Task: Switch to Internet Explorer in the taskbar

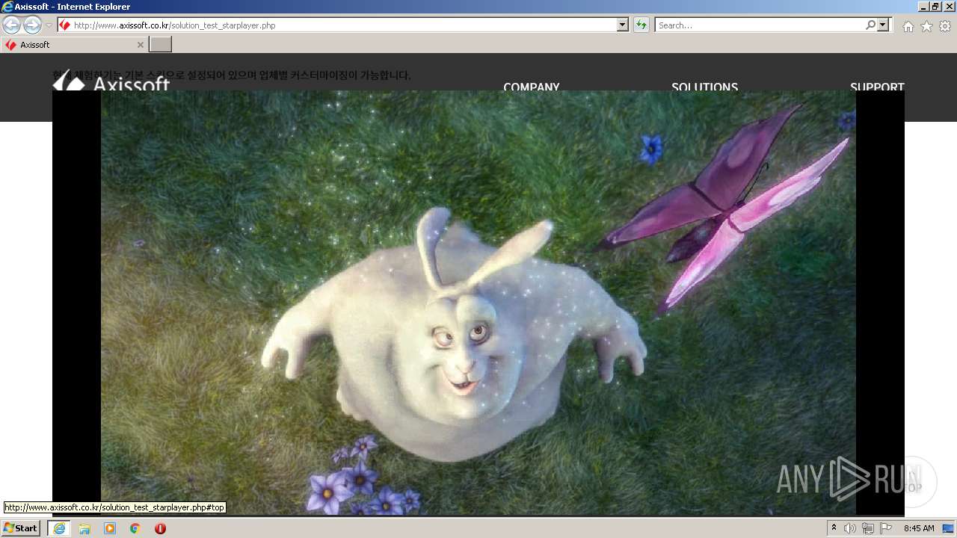Action: pyautogui.click(x=59, y=528)
